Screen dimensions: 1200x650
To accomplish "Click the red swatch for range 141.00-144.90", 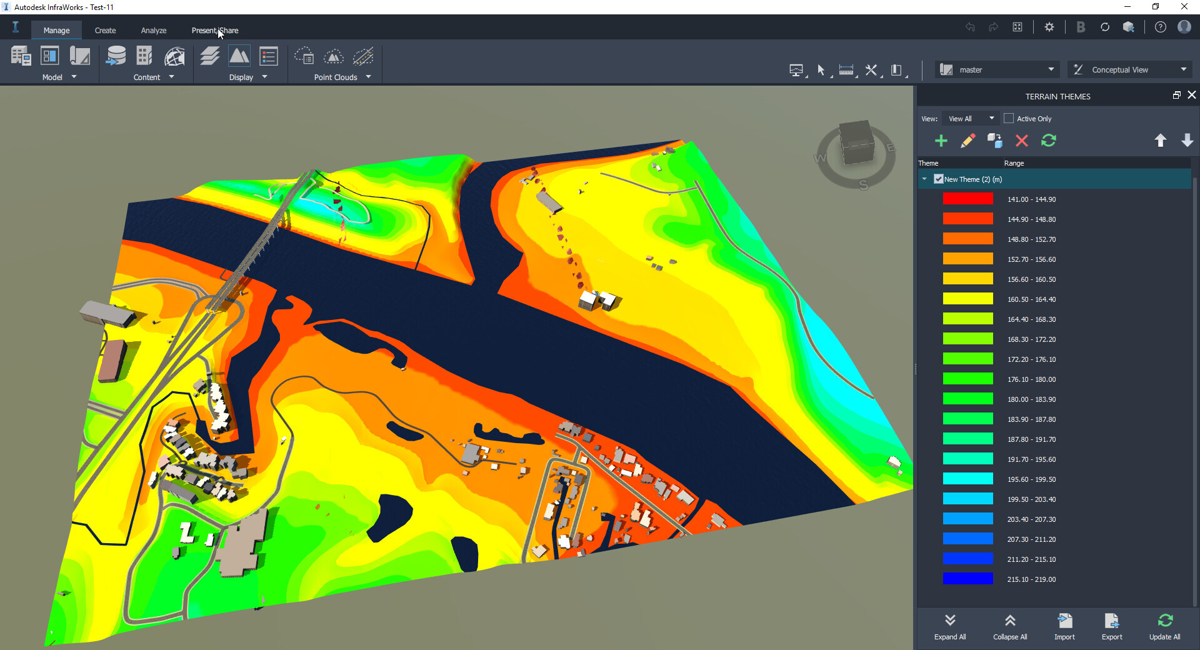I will point(967,199).
